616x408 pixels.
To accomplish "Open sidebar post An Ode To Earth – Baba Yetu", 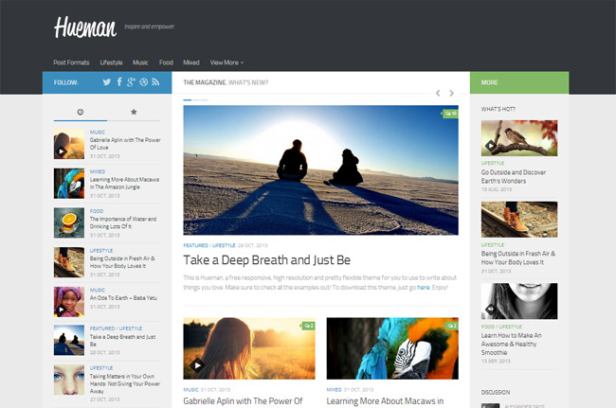I will (123, 298).
